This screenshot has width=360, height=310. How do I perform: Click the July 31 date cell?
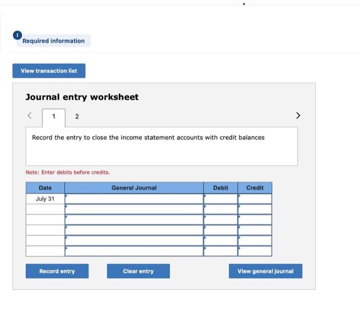click(45, 199)
